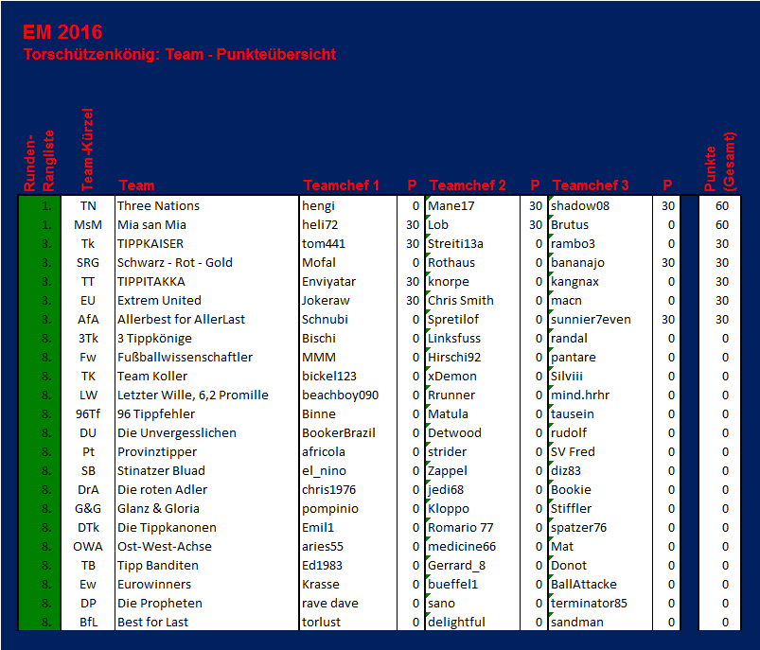This screenshot has width=760, height=650.
Task: Select team abbreviation 'OWA'
Action: (x=88, y=546)
